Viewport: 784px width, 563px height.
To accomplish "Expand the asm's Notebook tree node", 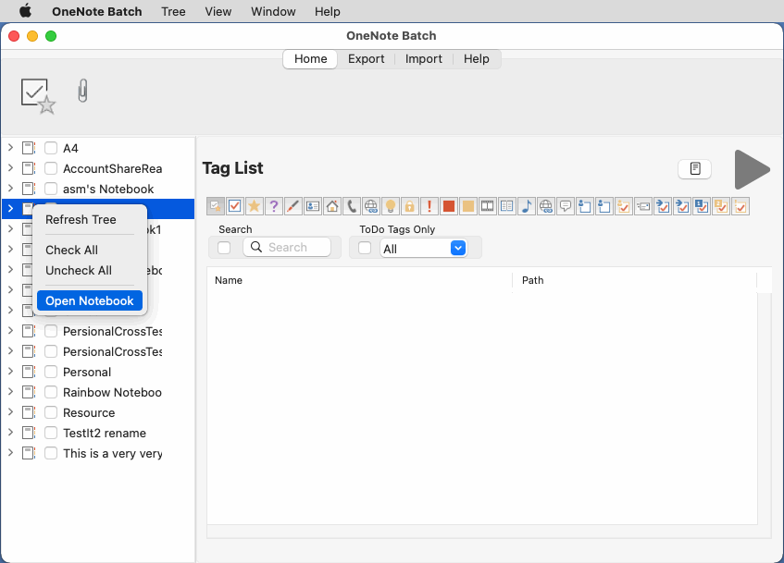I will [x=10, y=189].
